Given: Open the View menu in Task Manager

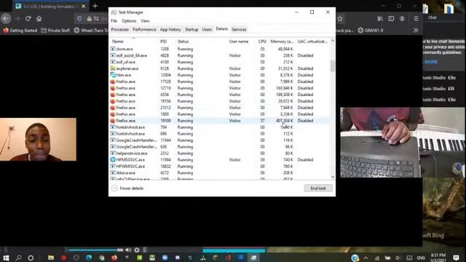Looking at the screenshot, I should coord(145,21).
